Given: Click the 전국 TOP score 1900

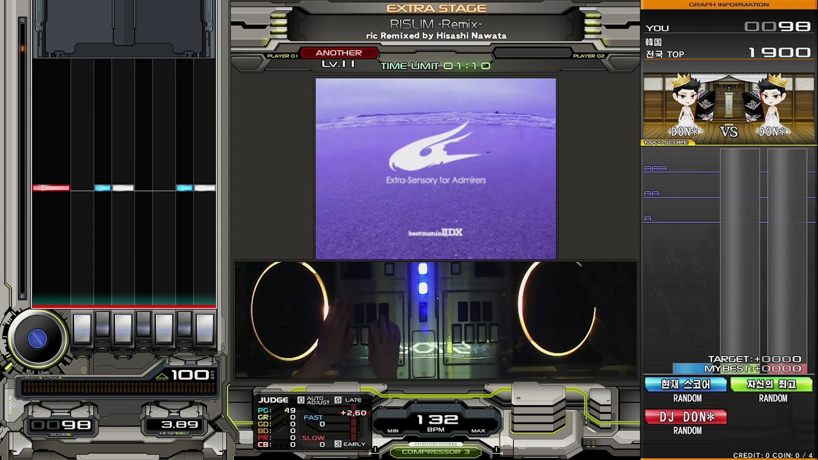Looking at the screenshot, I should tap(779, 53).
